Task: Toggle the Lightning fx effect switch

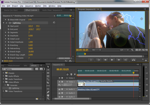Action: click(x=6, y=23)
